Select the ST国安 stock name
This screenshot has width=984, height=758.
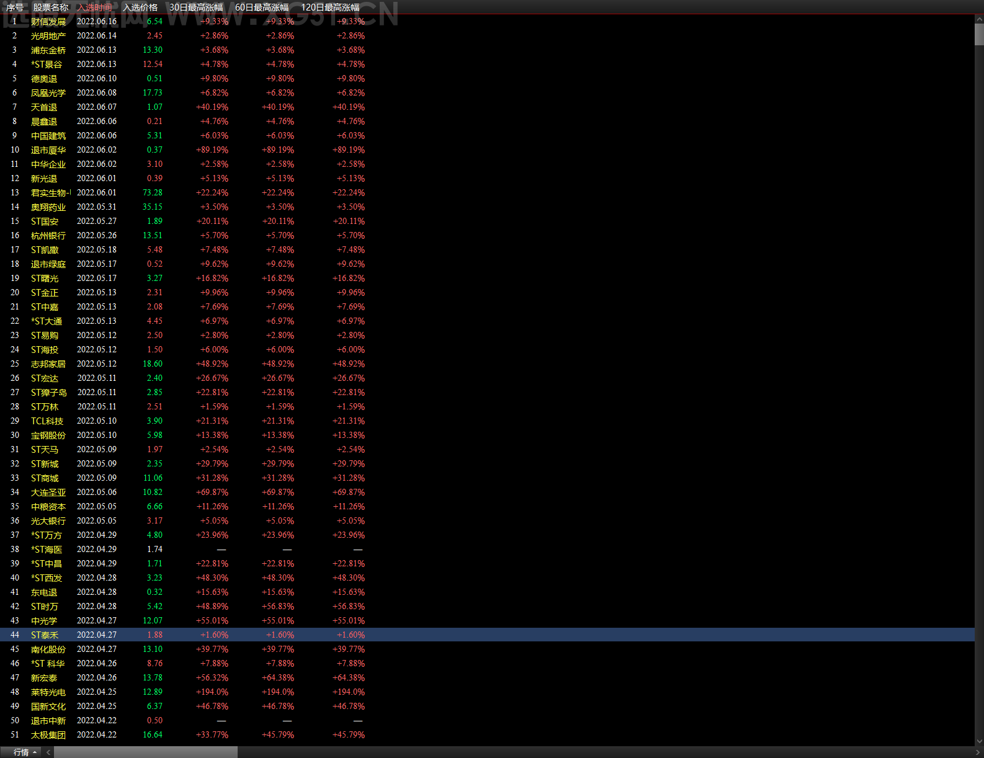point(45,221)
